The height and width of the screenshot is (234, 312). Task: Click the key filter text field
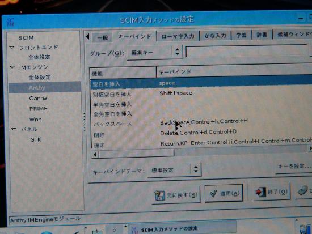pos(247,52)
